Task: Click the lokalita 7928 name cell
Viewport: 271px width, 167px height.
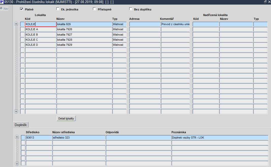Action: click(x=84, y=40)
